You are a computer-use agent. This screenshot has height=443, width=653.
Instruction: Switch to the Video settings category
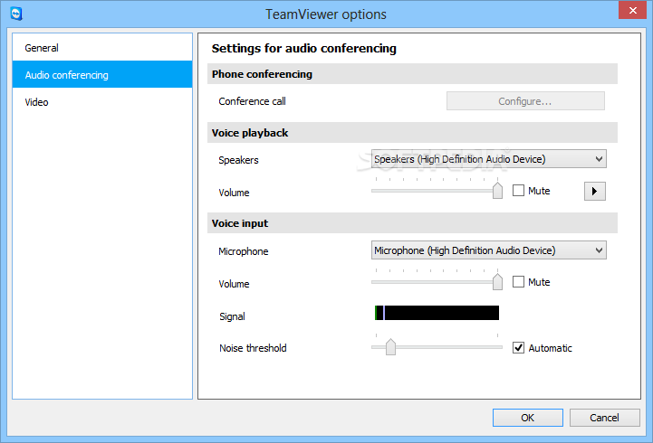(x=102, y=102)
